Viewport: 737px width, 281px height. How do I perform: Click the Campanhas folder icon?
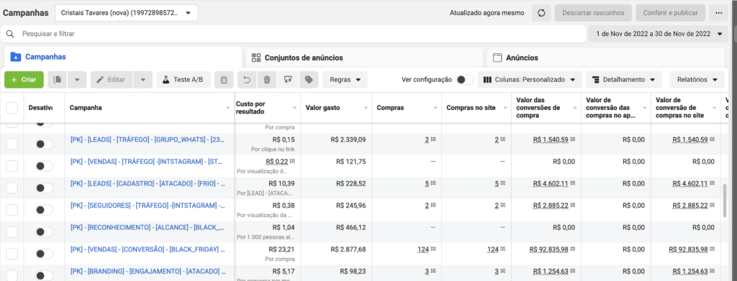16,57
